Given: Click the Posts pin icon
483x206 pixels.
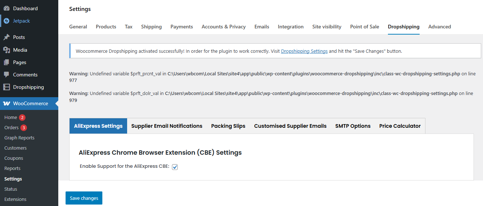Looking at the screenshot, I should point(7,37).
